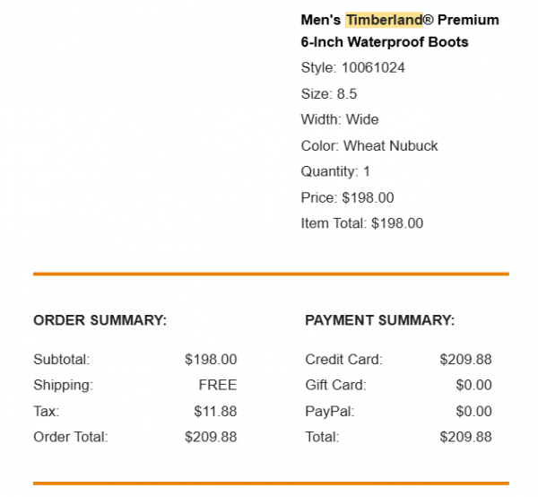Screen dimensions: 538x497
Task: Click the Quantity: 1 line
Action: point(335,171)
